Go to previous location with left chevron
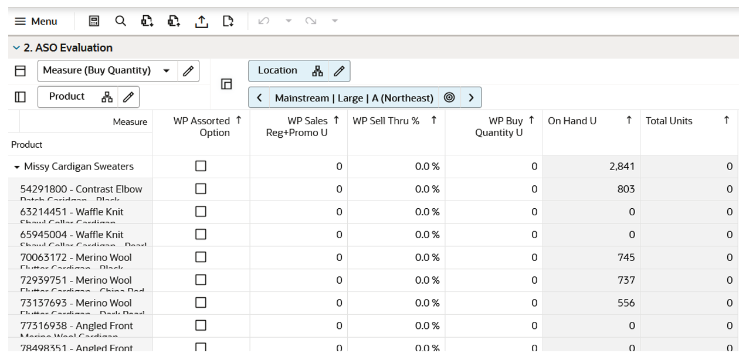 pyautogui.click(x=259, y=97)
